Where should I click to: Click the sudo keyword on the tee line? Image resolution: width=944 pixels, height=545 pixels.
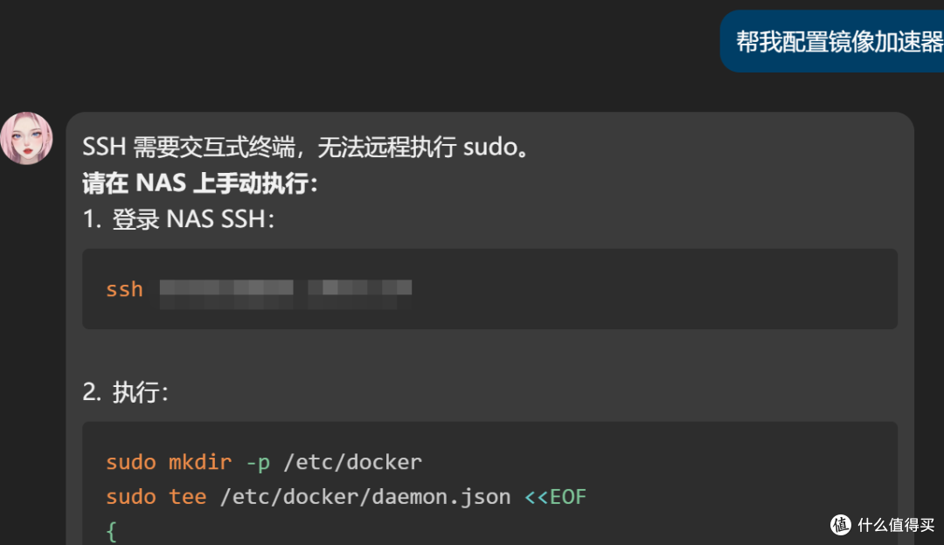131,497
